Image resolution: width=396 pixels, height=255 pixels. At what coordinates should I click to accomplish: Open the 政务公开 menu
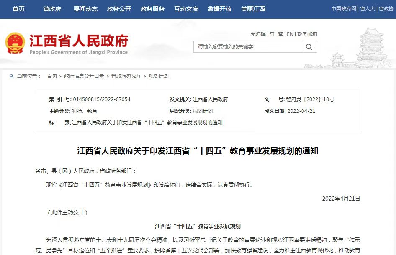(x=119, y=9)
